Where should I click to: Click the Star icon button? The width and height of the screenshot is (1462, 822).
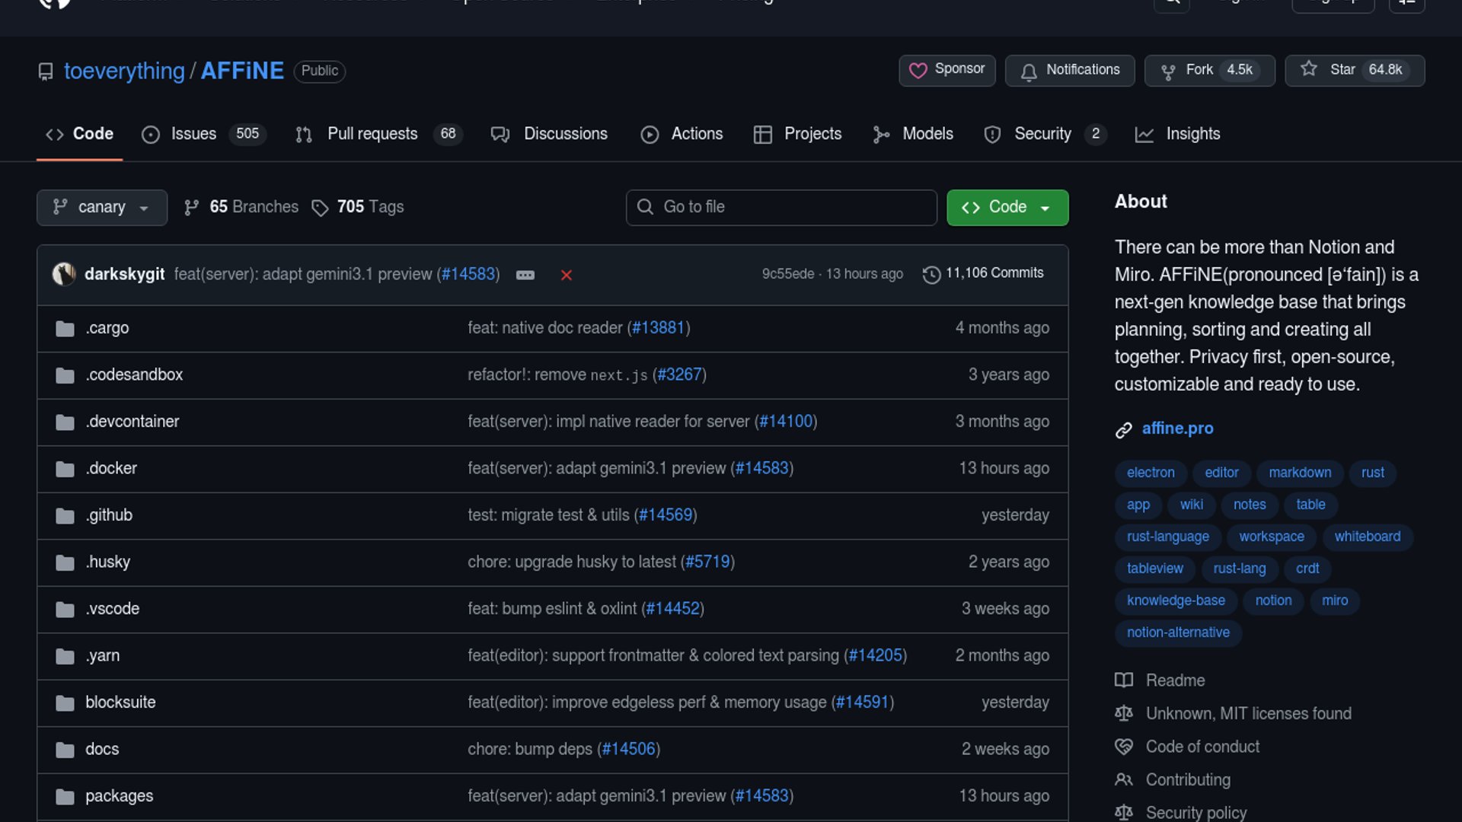(1308, 69)
